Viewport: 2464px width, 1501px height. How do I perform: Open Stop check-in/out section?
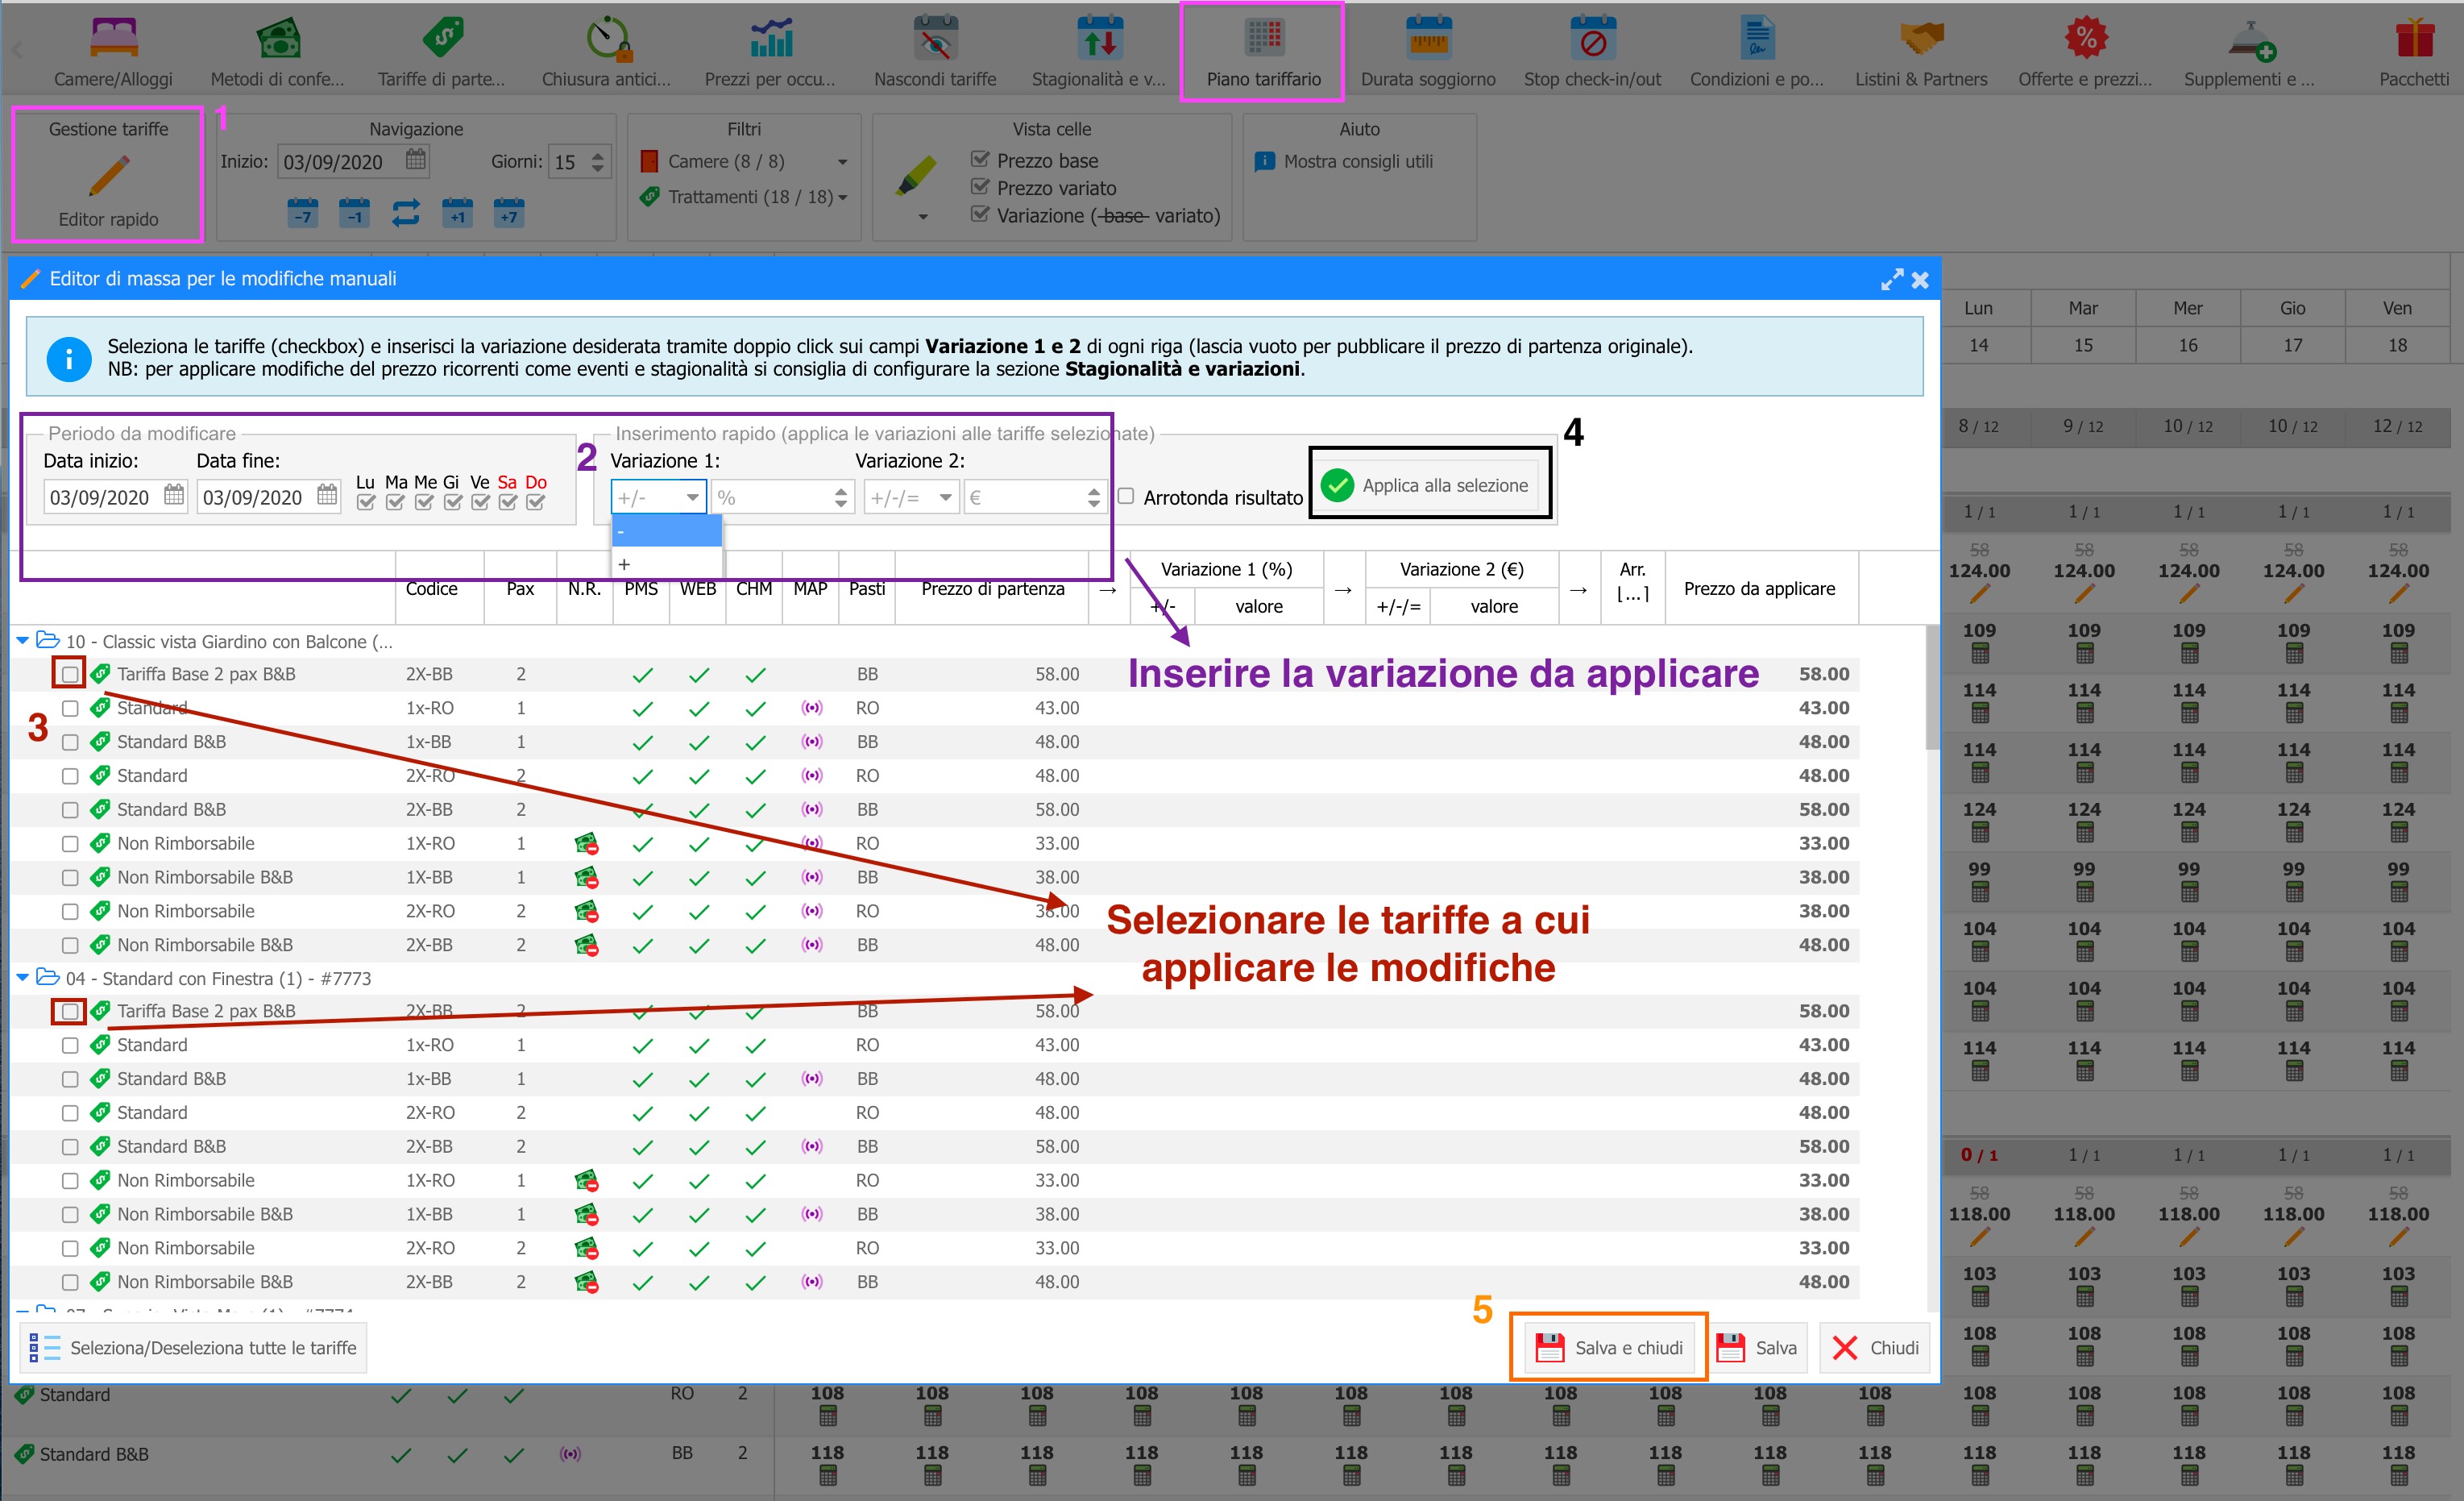tap(1592, 52)
